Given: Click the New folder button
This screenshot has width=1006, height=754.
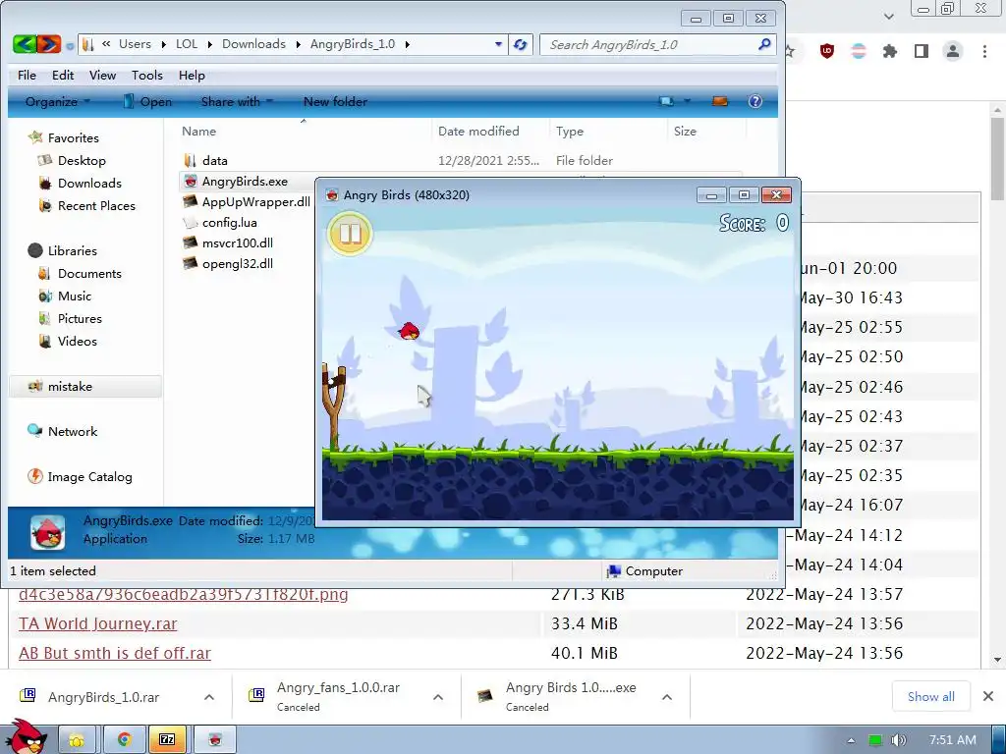Looking at the screenshot, I should pyautogui.click(x=335, y=101).
